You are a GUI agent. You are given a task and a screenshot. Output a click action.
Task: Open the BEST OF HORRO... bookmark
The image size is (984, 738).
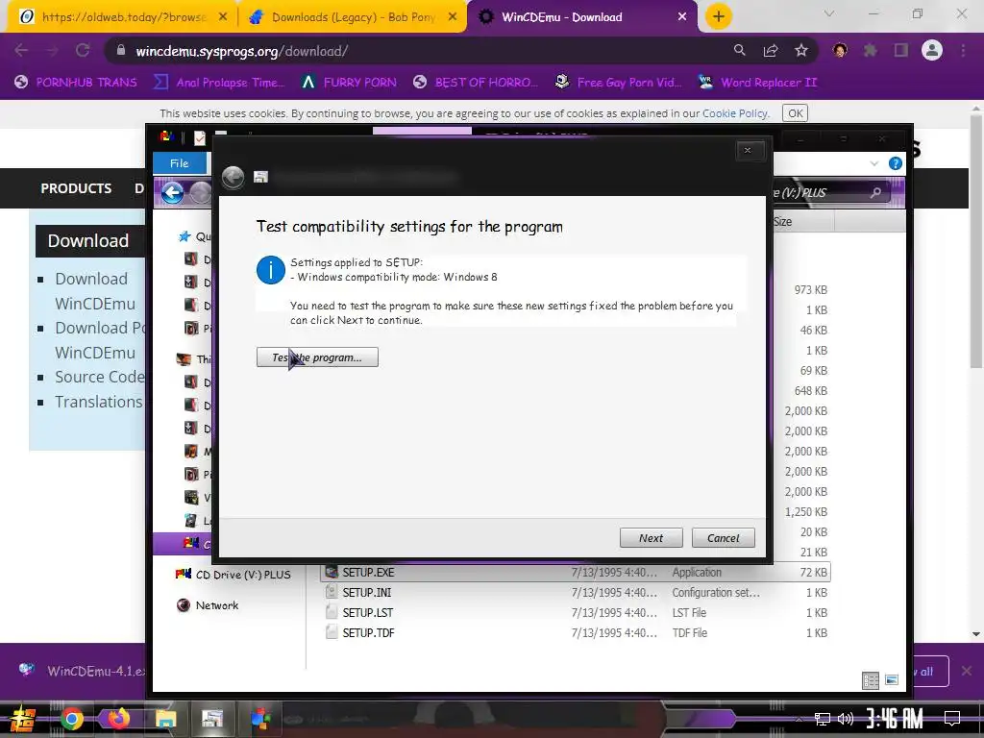click(476, 83)
